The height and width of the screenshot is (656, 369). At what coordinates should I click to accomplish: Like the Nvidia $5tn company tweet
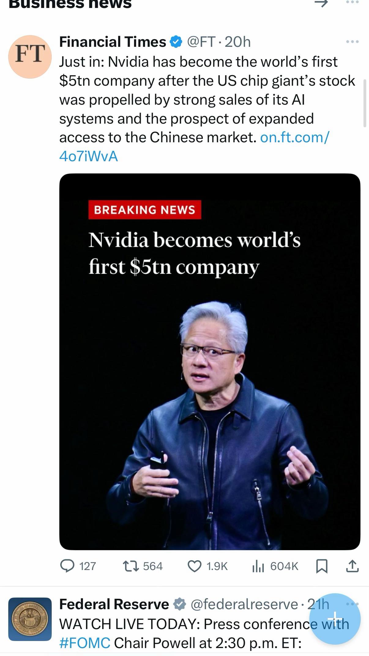point(207,566)
